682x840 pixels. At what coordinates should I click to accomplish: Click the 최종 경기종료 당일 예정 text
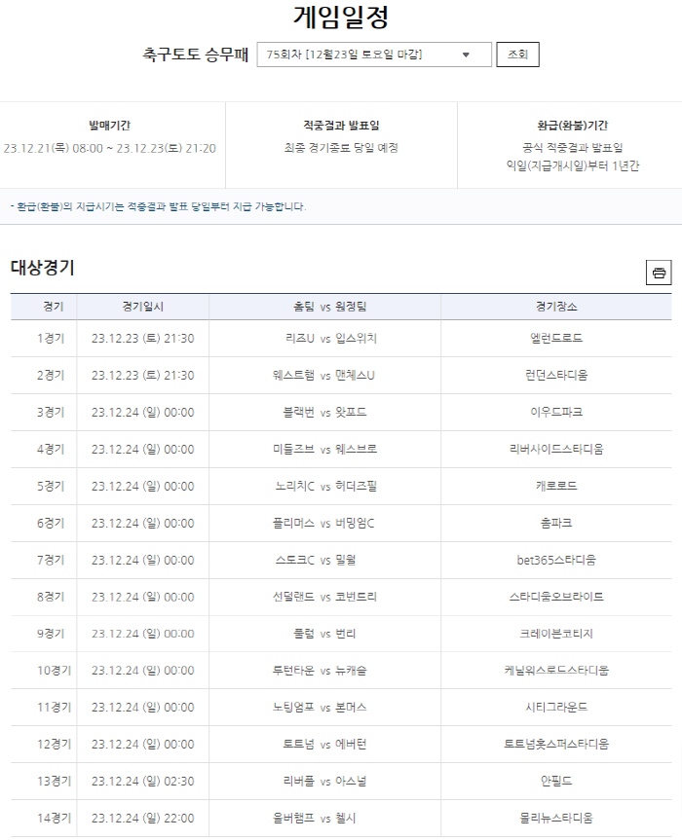(341, 148)
